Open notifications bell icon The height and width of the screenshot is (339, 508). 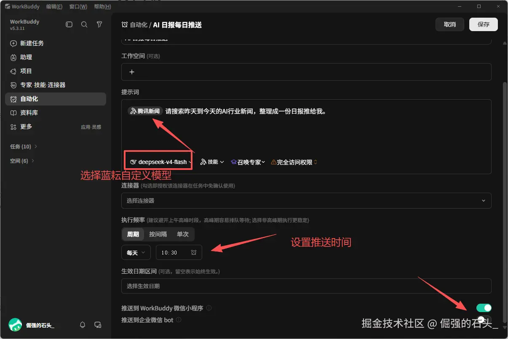83,325
